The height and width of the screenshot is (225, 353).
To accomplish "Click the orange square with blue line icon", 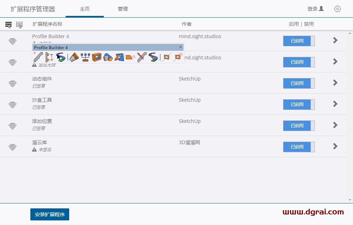I will [x=166, y=57].
